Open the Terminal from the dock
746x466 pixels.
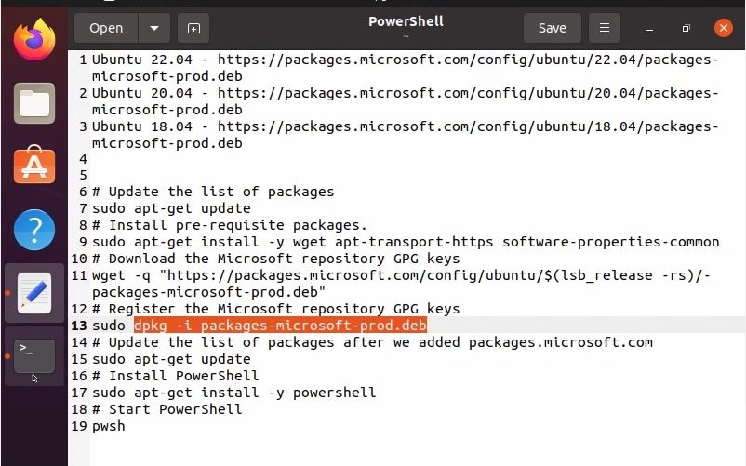pos(34,355)
